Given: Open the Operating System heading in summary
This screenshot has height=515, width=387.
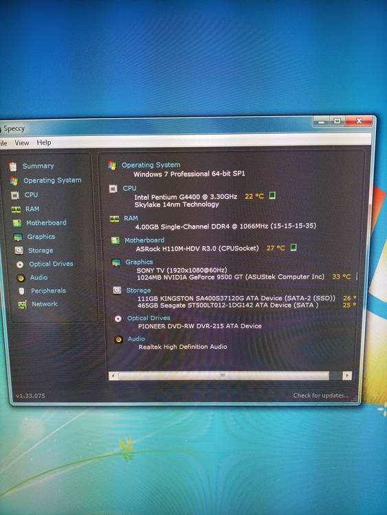Looking at the screenshot, I should coord(151,165).
